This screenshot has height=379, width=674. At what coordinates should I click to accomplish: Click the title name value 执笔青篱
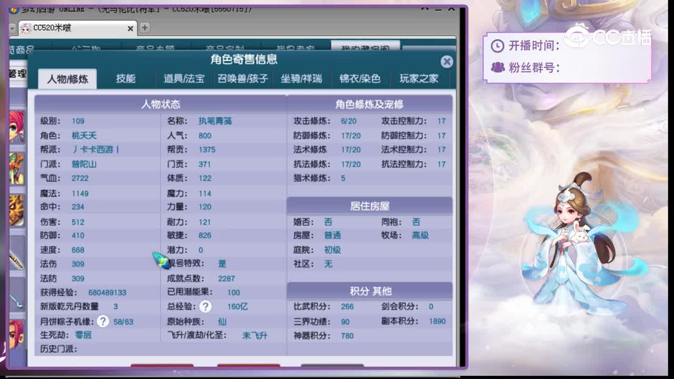tap(215, 121)
